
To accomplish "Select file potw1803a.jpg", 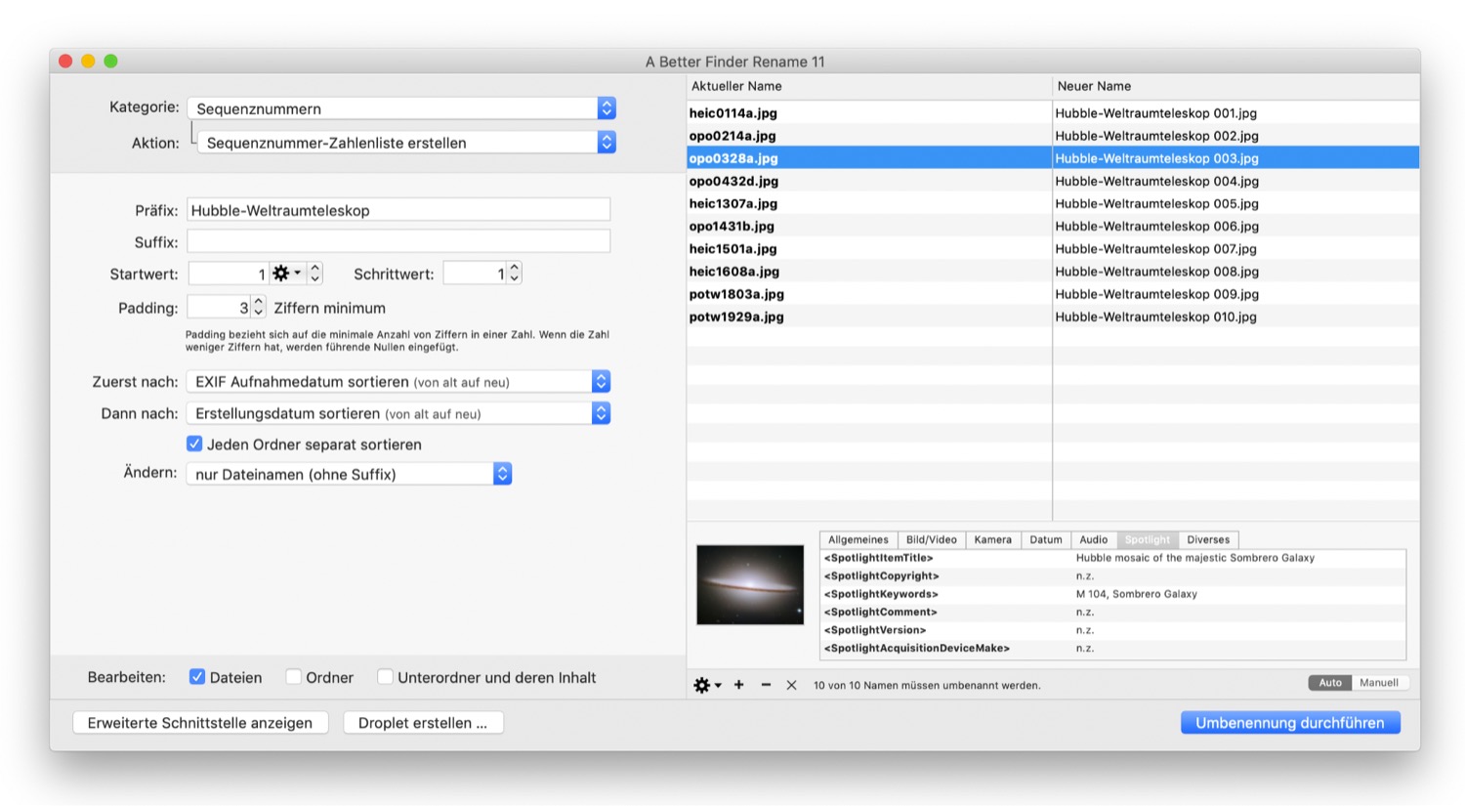I will [736, 293].
